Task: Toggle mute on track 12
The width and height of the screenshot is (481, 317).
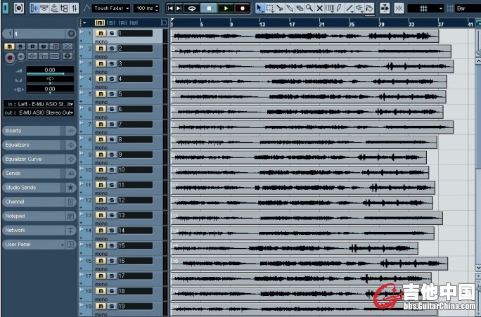Action: point(101,200)
